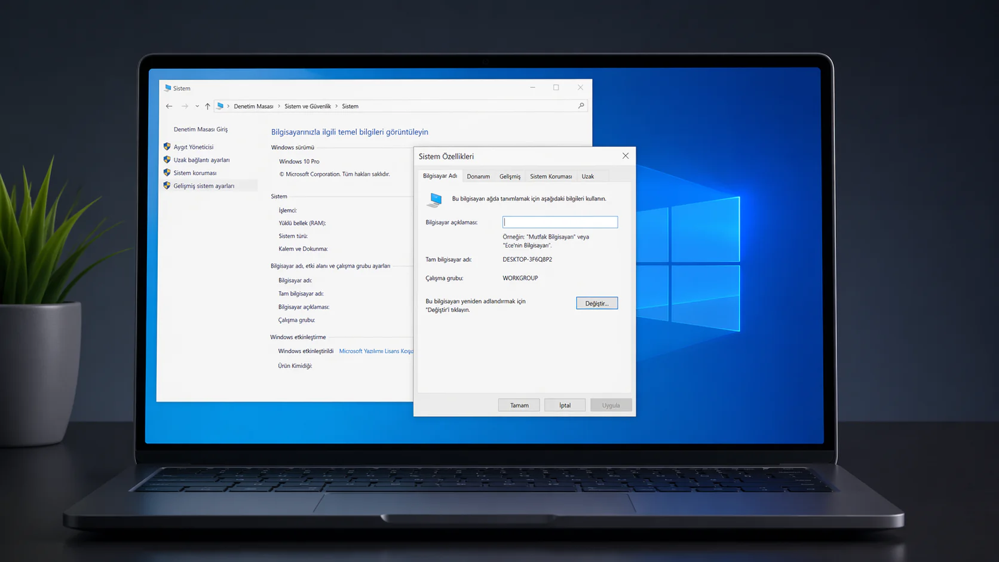Image resolution: width=999 pixels, height=562 pixels.
Task: Click the computer icon in the breadcrumb bar
Action: coord(220,105)
